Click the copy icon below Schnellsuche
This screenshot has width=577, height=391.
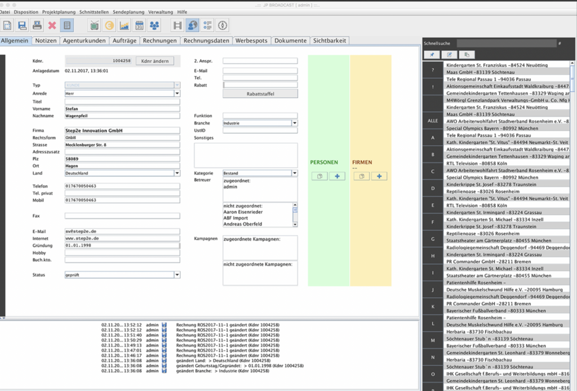(x=467, y=55)
